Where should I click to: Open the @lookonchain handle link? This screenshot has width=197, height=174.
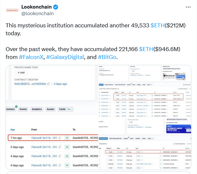point(37,14)
